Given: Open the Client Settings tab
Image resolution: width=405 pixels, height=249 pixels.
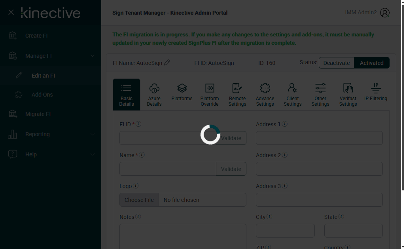Looking at the screenshot, I should click(x=293, y=95).
